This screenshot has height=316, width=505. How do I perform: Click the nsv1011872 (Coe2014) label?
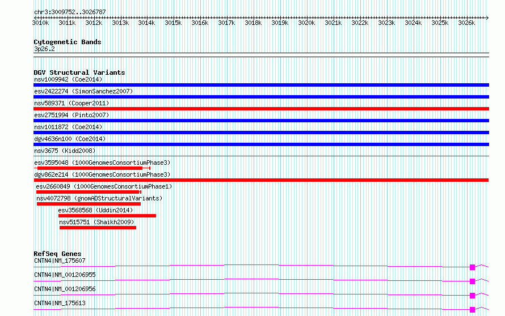tap(68, 127)
